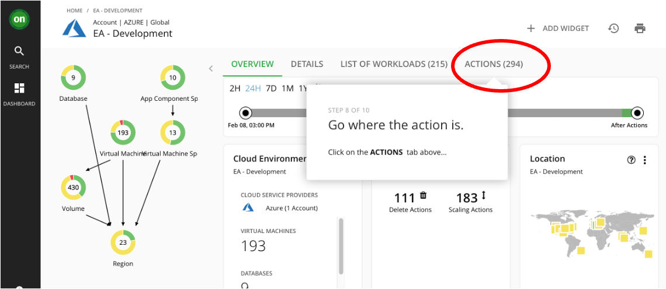The image size is (666, 289).
Task: Click the DATABASES heading in Cloud Environment
Action: pyautogui.click(x=256, y=273)
